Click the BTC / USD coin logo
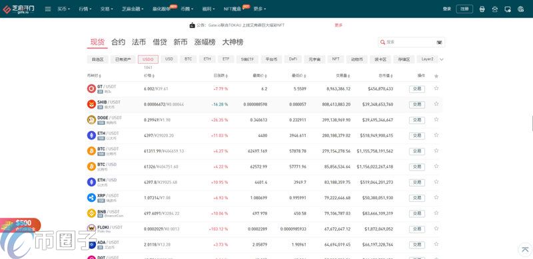The width and height of the screenshot is (533, 259). pyautogui.click(x=91, y=167)
